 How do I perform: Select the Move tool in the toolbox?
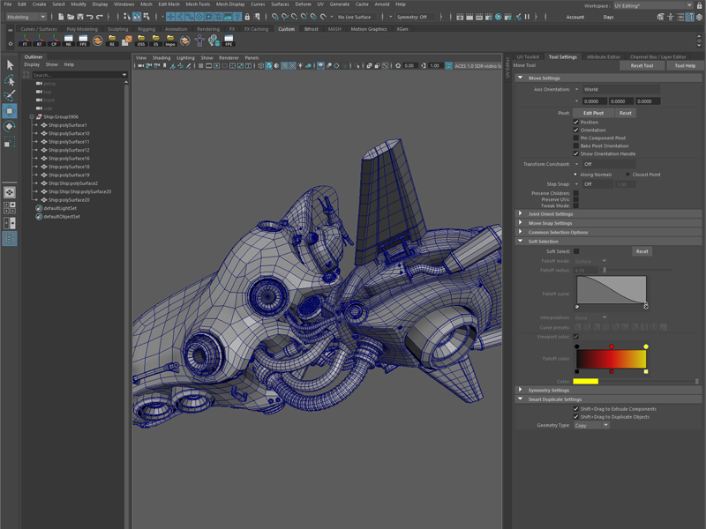point(10,111)
